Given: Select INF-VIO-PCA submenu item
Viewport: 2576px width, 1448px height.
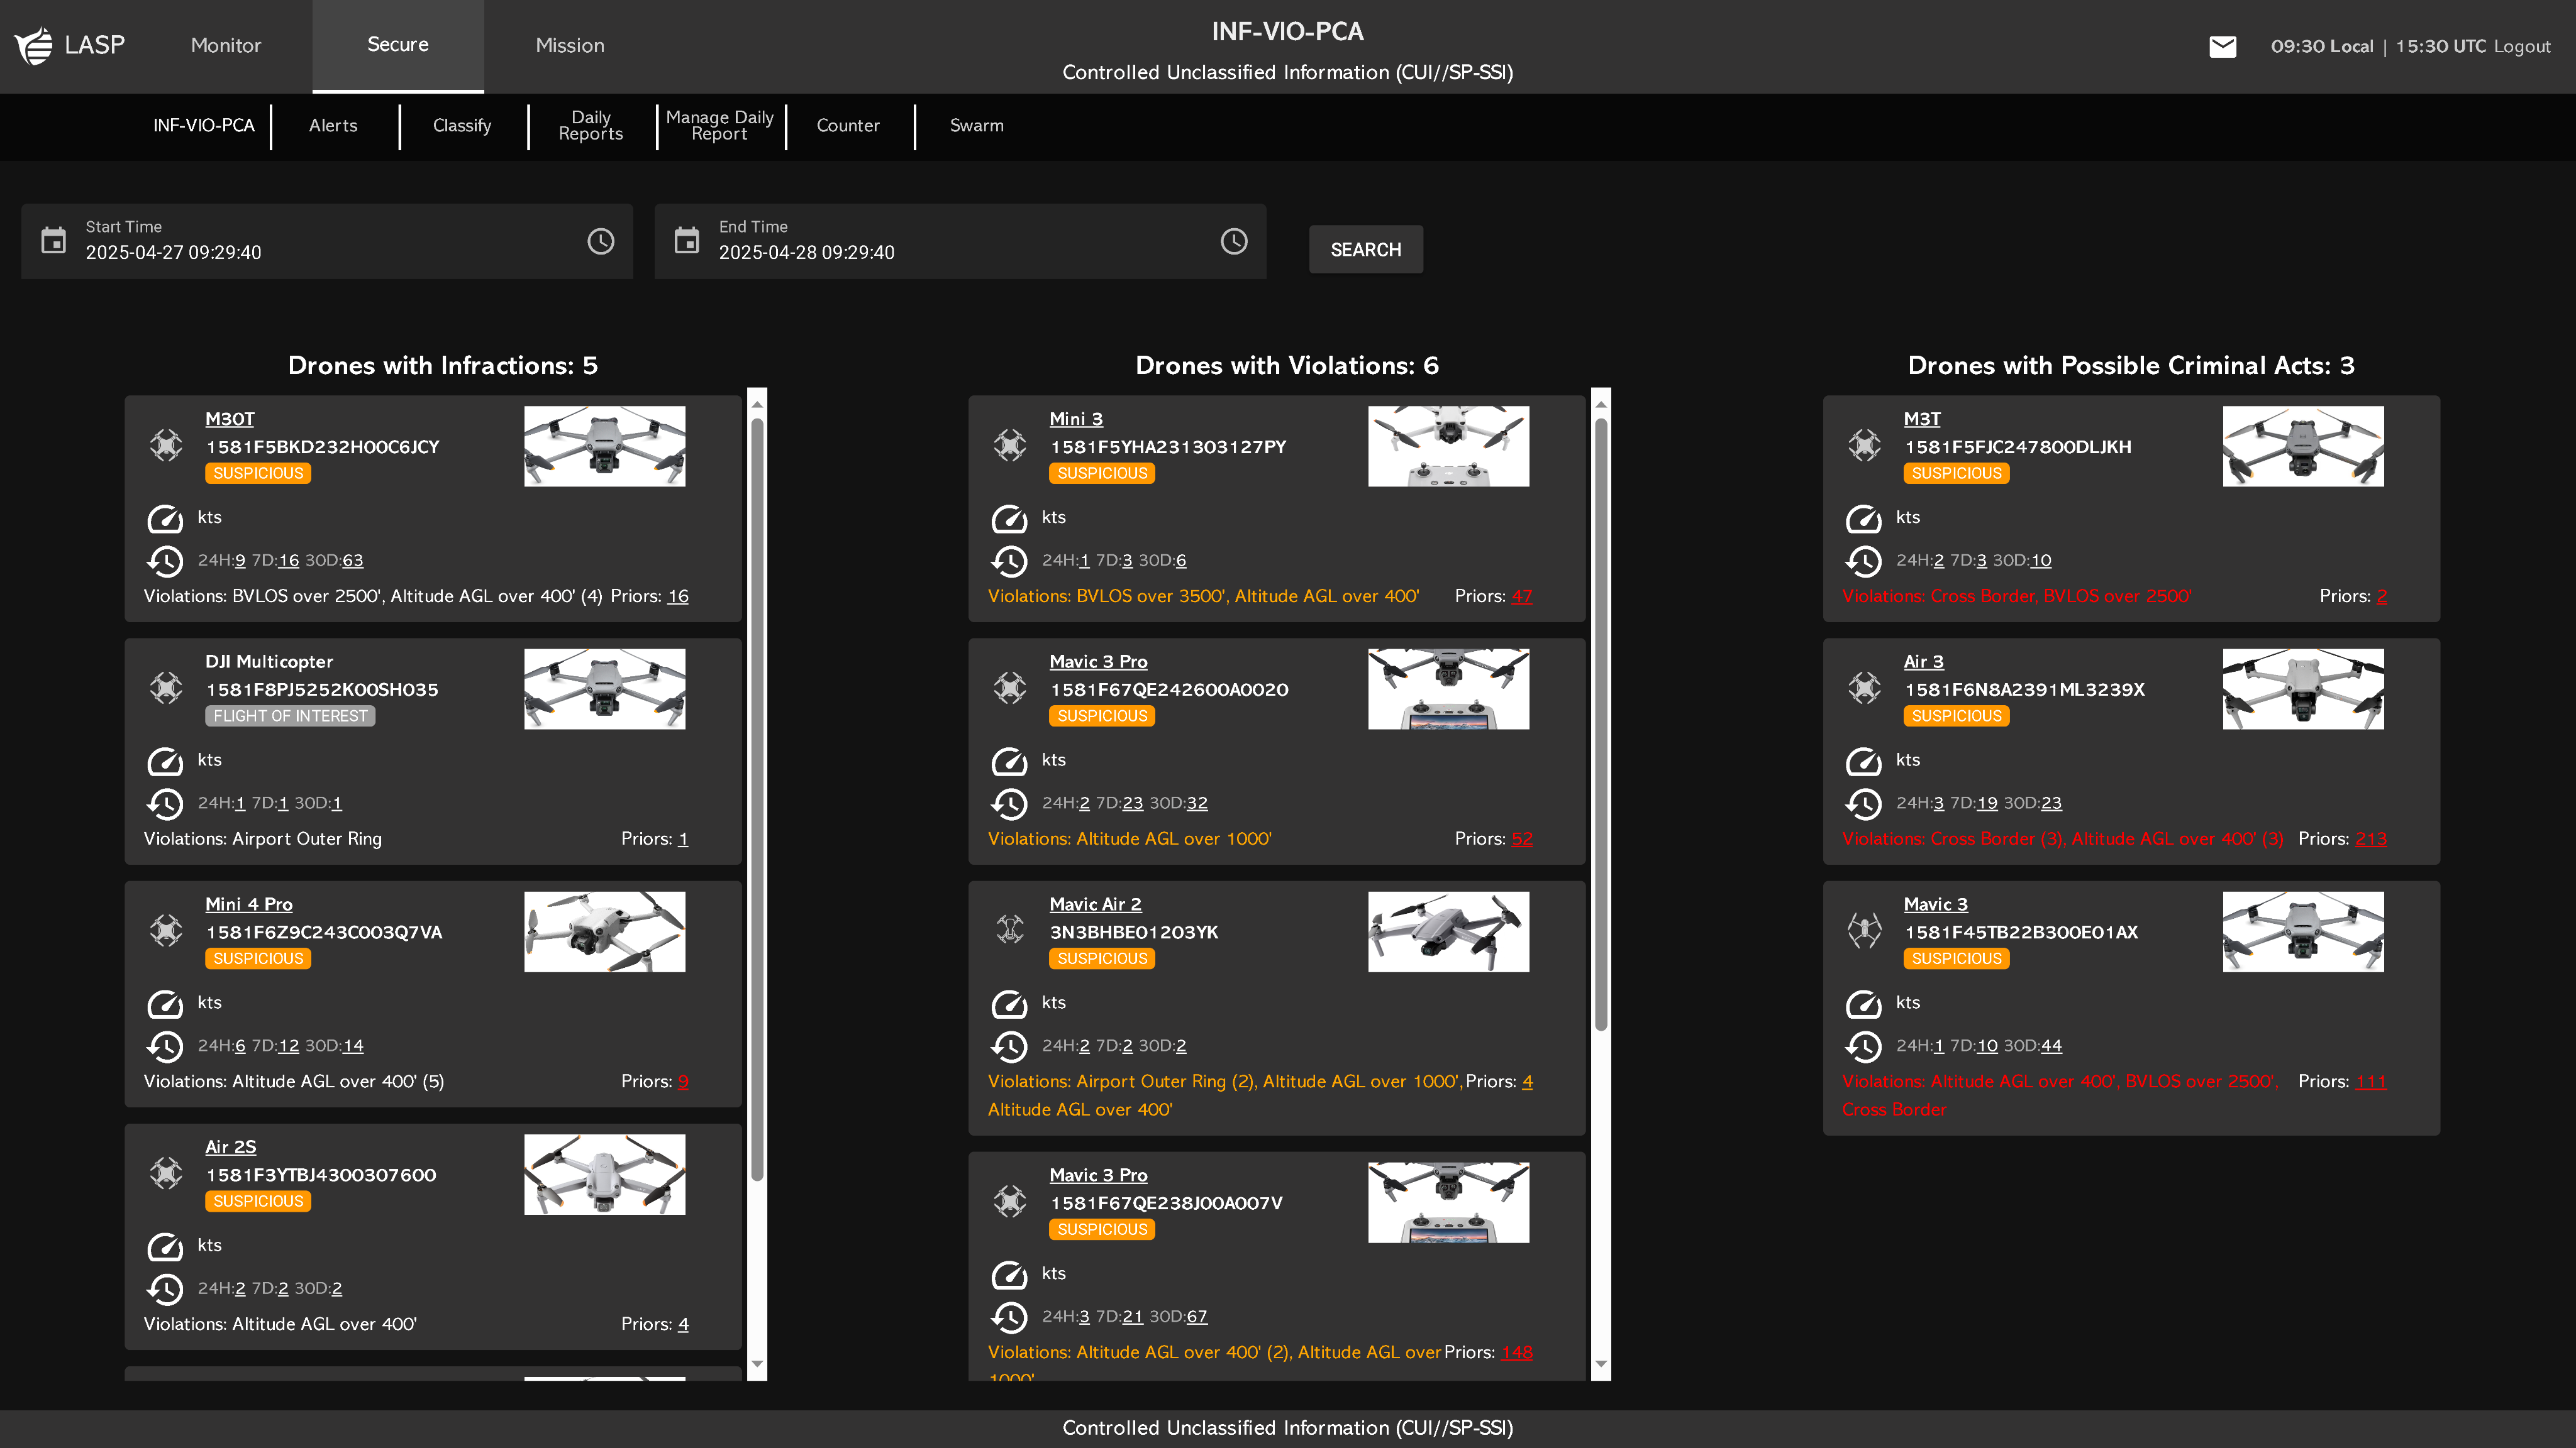Looking at the screenshot, I should click(204, 126).
